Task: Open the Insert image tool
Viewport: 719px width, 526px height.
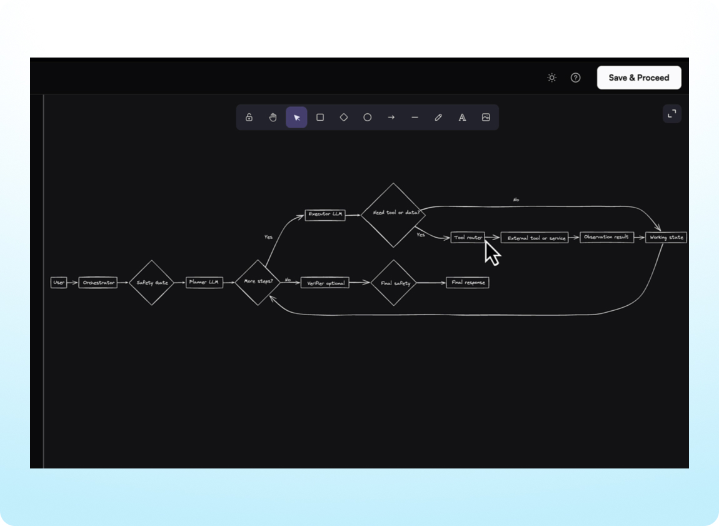Action: 486,118
